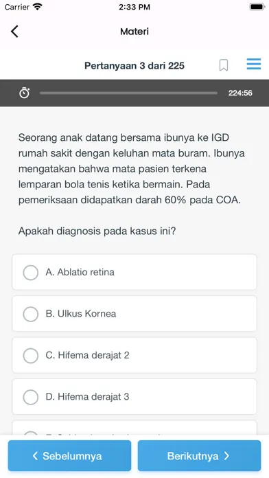Tap the remaining time 224:56
This screenshot has width=269, height=478.
pyautogui.click(x=240, y=93)
